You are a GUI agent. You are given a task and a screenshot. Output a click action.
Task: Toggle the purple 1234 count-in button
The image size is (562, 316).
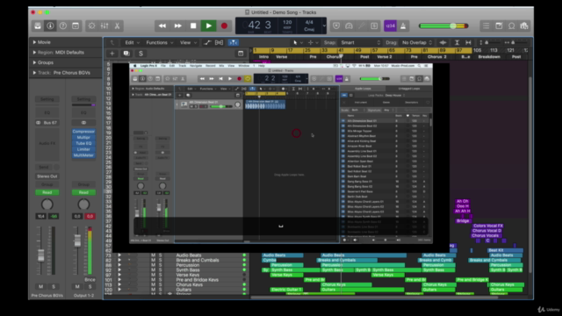(390, 25)
